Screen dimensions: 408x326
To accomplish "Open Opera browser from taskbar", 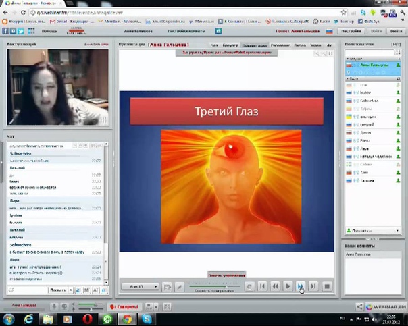I will [x=87, y=319].
